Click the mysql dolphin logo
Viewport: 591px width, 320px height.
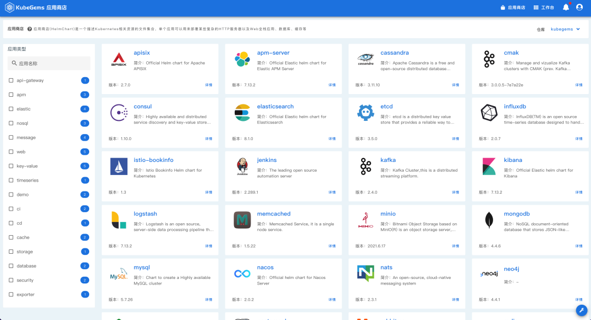pyautogui.click(x=119, y=274)
